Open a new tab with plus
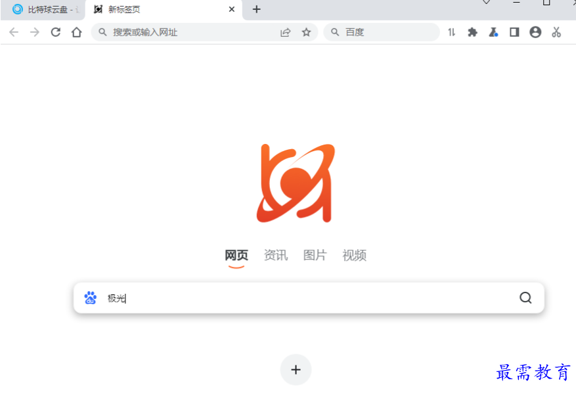Viewport: 576px width, 393px height. point(256,9)
